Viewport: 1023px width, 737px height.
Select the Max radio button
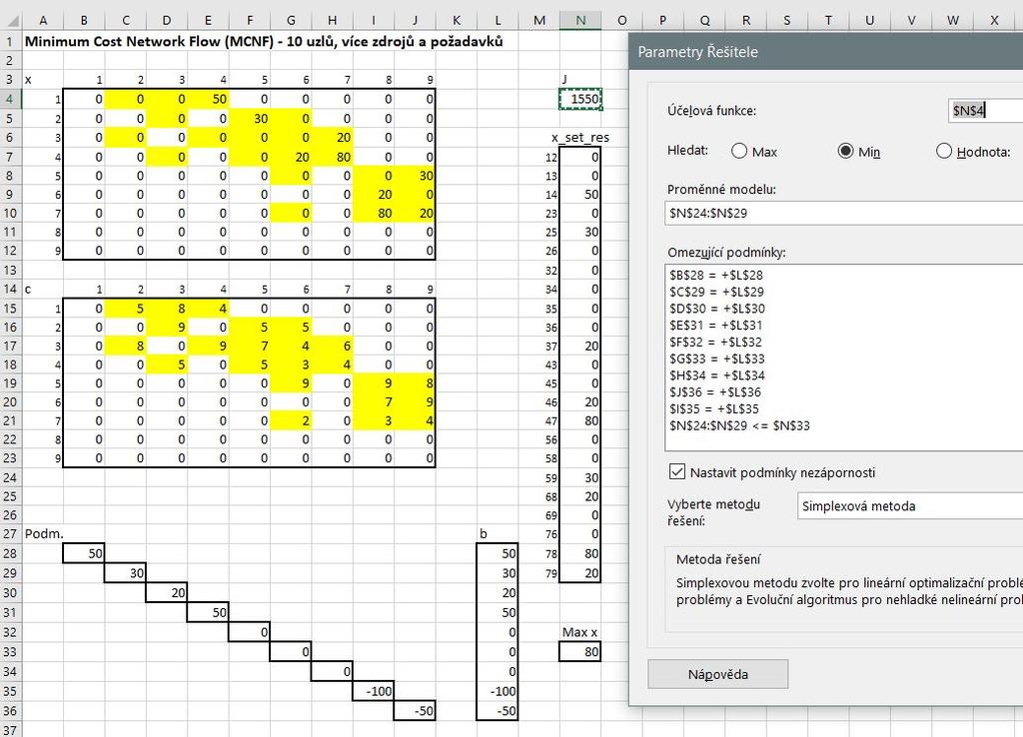tap(739, 152)
